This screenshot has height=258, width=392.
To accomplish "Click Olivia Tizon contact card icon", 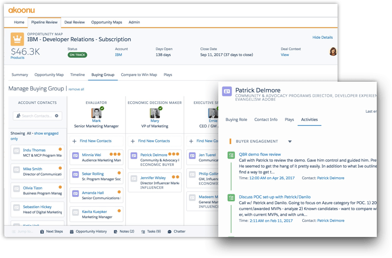I will tap(17, 188).
